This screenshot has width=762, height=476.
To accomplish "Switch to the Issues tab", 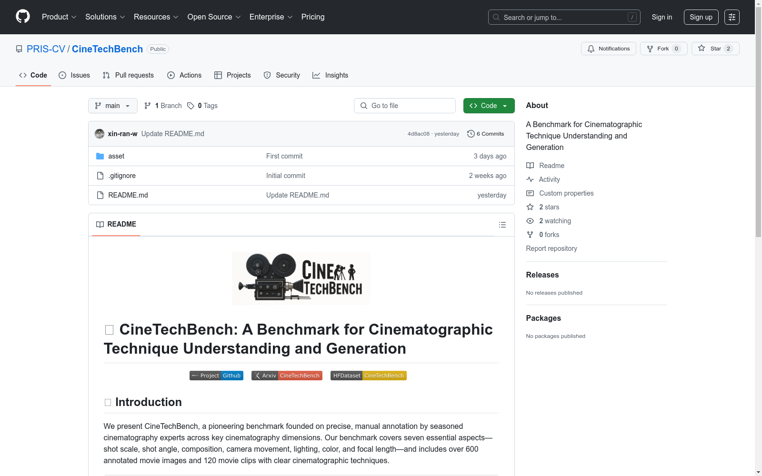I will (x=74, y=75).
